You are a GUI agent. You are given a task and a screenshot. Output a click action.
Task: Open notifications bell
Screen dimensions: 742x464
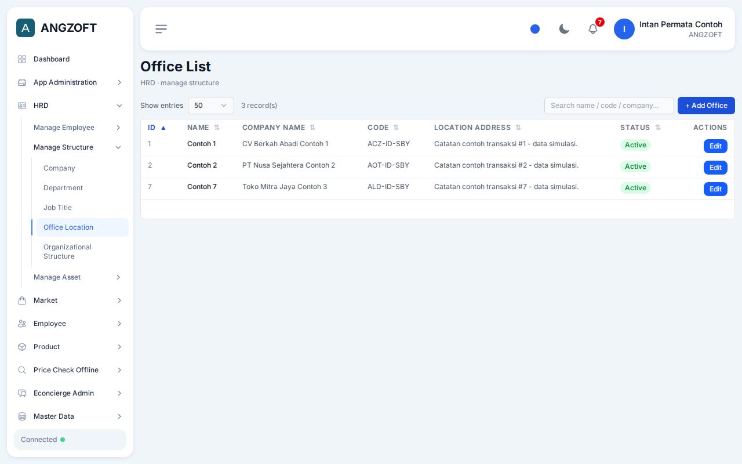coord(593,29)
